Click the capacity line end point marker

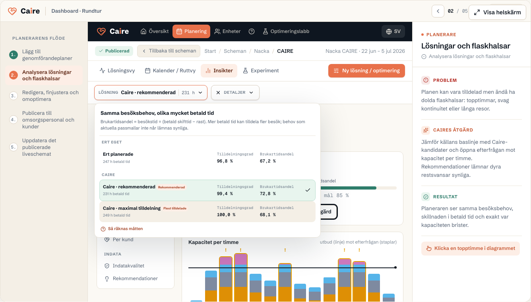395,267
